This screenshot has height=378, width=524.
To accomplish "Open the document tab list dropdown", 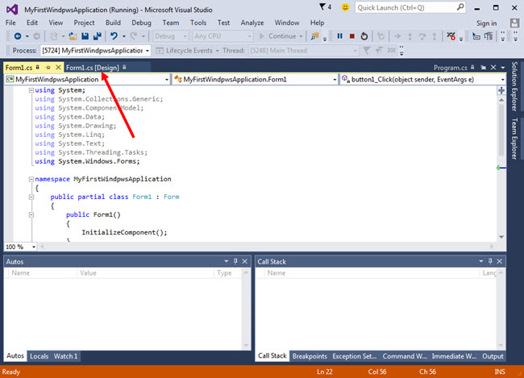I will coord(503,68).
